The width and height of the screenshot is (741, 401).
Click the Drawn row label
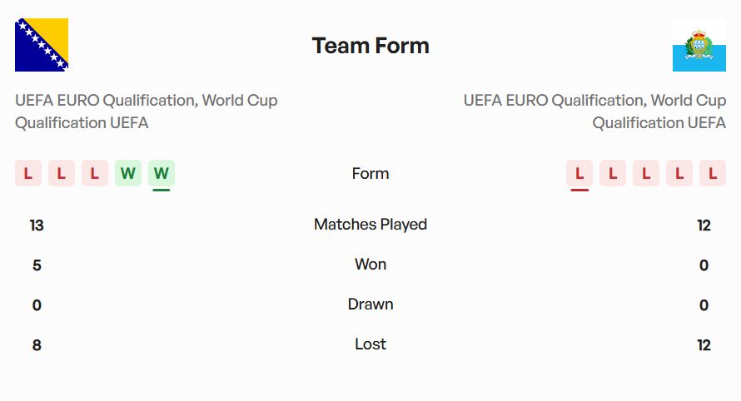[x=370, y=304]
